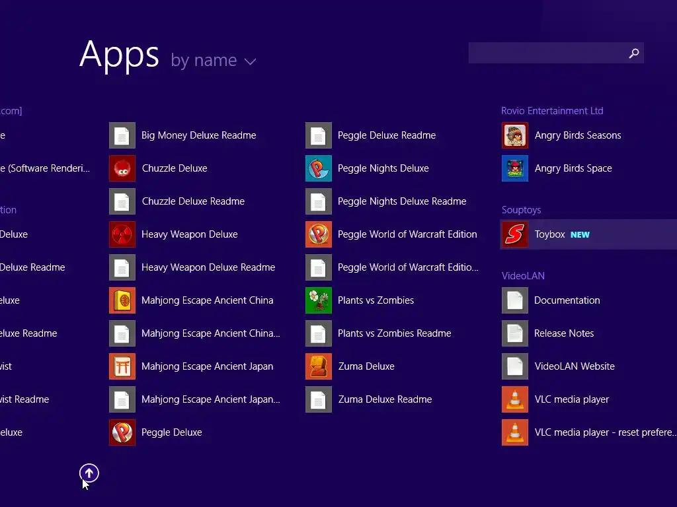Open the 'by name' sort dropdown
Image resolution: width=677 pixels, height=507 pixels.
214,60
